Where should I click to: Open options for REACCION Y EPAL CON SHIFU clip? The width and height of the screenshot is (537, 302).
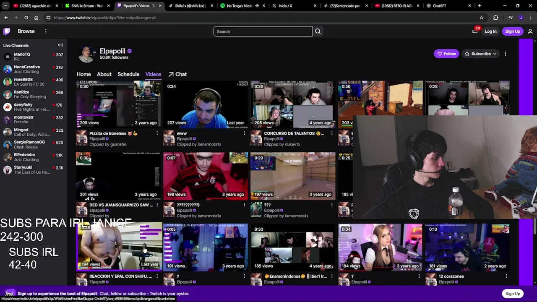(157, 276)
